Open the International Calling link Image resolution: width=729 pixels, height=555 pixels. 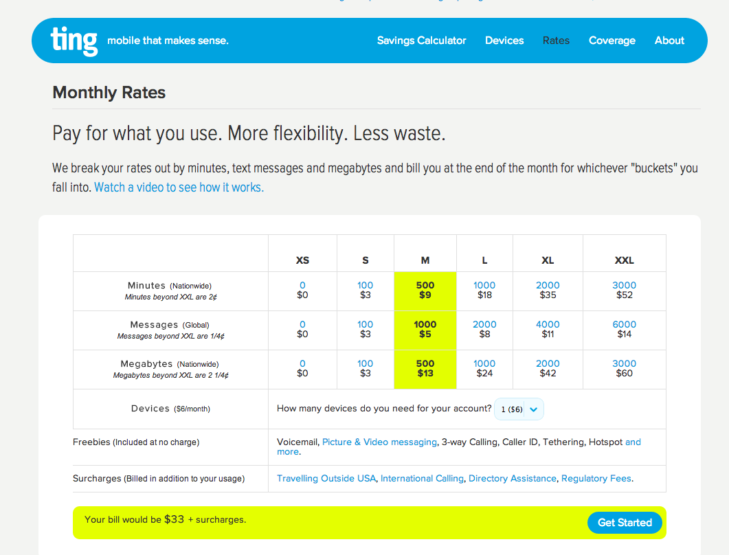tap(422, 478)
